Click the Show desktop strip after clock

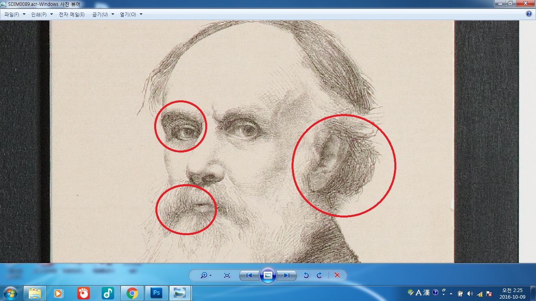coord(533,293)
